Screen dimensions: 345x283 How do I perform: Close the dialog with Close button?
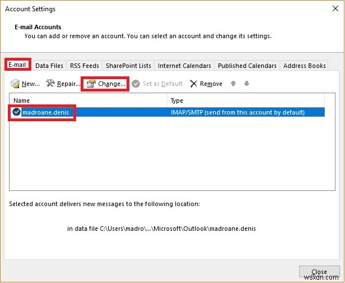pyautogui.click(x=319, y=272)
